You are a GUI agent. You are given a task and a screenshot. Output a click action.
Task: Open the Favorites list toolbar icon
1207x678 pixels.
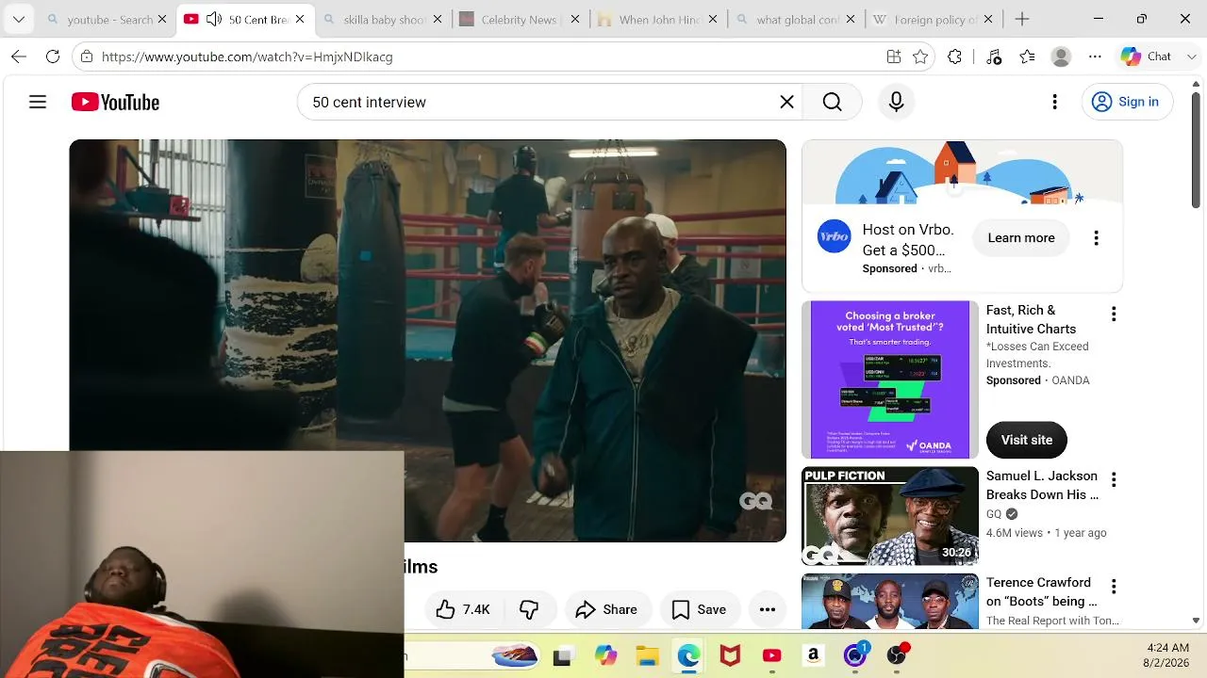click(1028, 56)
